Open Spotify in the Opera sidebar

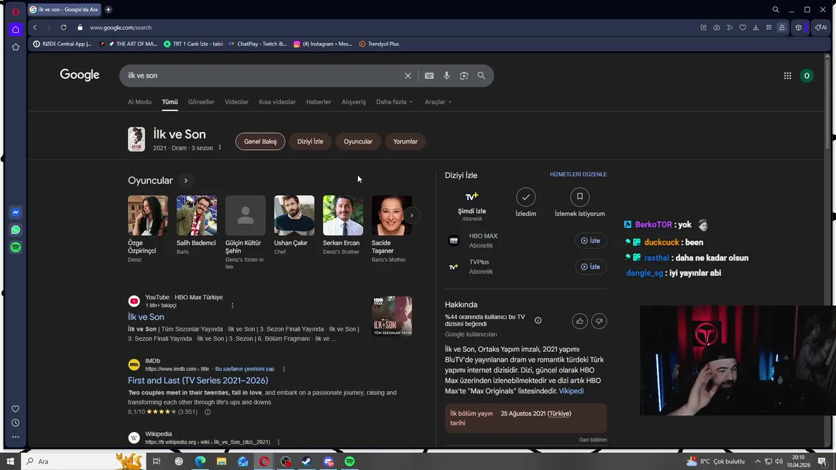(x=16, y=247)
